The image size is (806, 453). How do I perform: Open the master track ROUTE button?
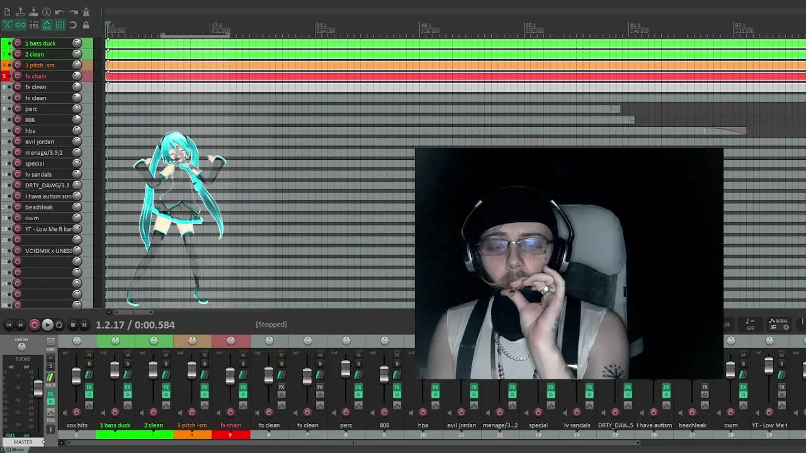[50, 377]
